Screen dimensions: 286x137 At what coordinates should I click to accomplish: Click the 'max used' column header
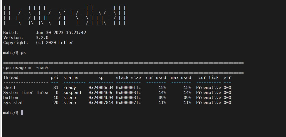tap(181, 77)
